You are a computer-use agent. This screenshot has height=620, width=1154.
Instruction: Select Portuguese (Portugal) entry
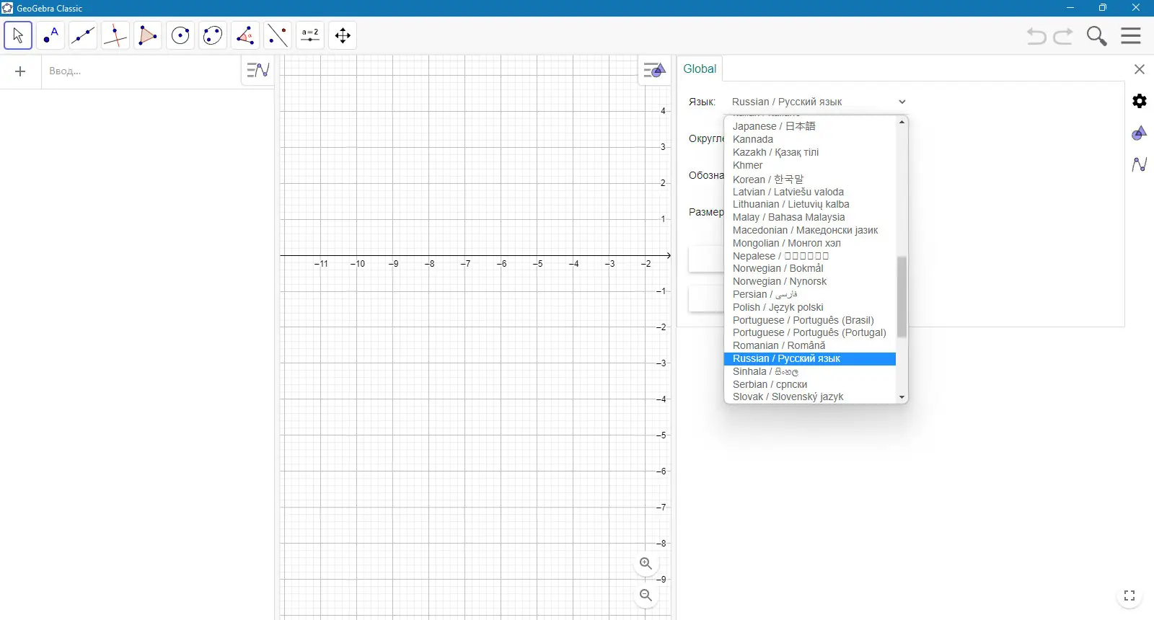809,332
